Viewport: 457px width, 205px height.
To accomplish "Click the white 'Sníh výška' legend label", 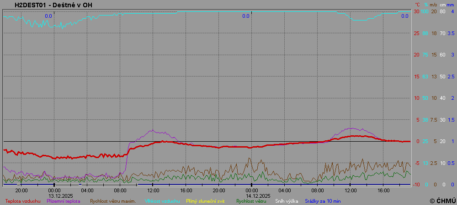I will [287, 200].
